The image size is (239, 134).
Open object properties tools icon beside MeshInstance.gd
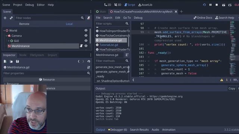89,67
